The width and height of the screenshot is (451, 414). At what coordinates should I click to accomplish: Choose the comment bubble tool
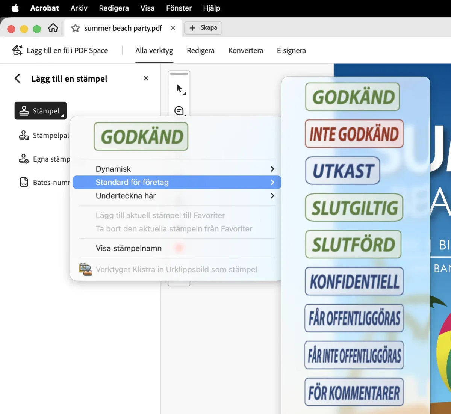pyautogui.click(x=179, y=110)
